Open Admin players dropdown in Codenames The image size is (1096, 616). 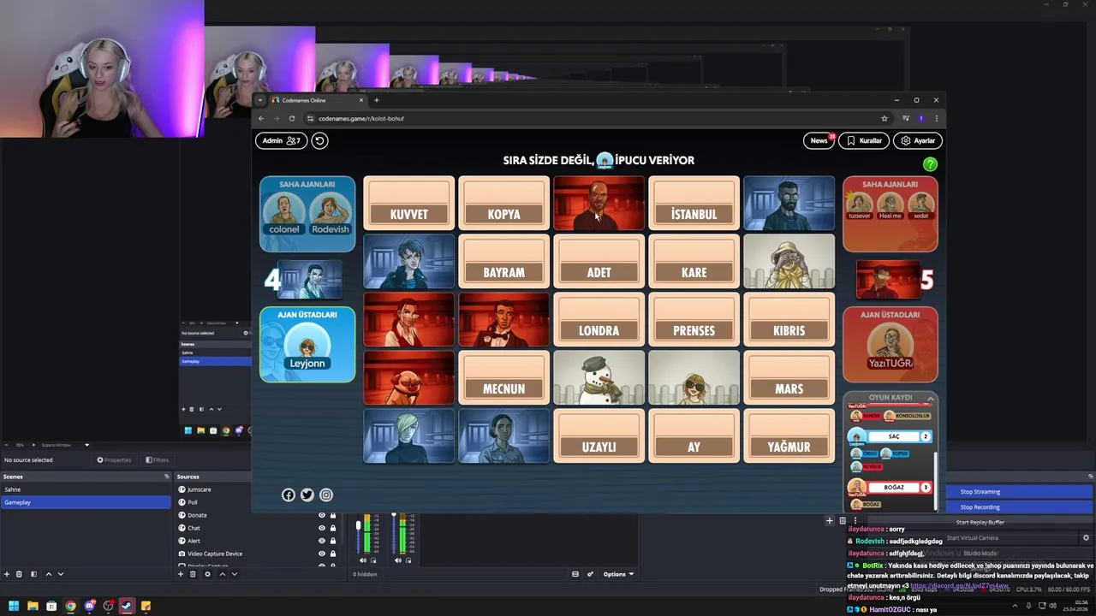click(282, 140)
